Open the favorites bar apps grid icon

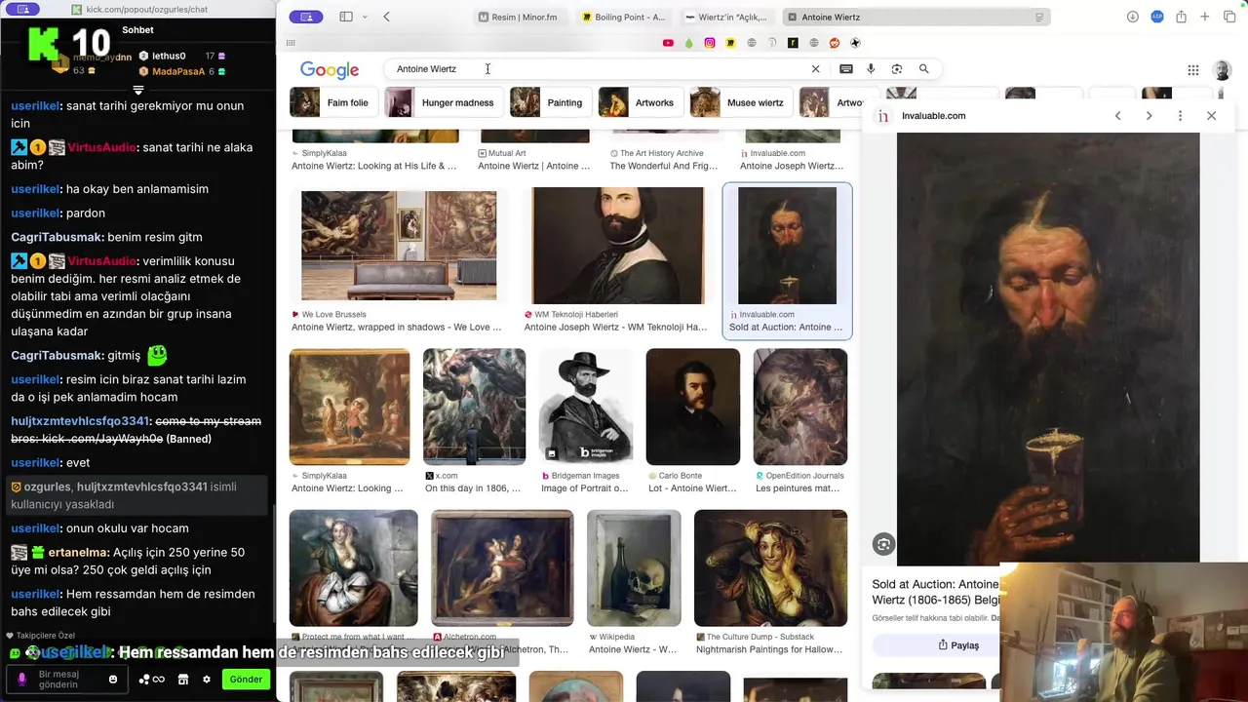291,43
